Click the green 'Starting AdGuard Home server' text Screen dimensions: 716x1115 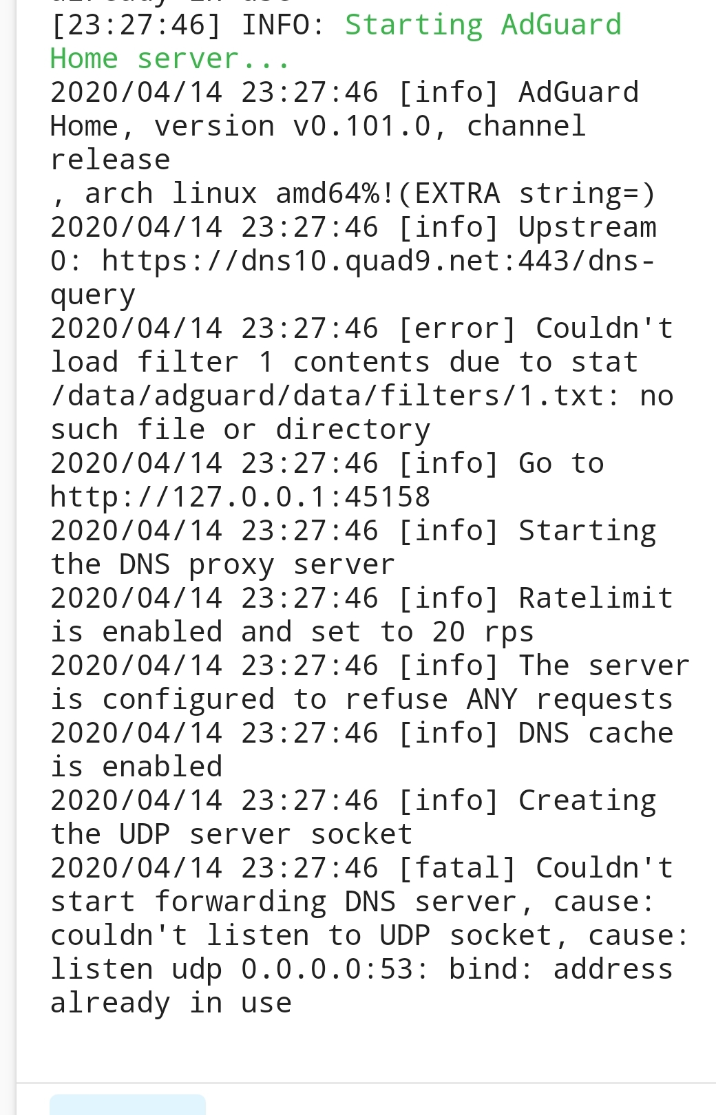pyautogui.click(x=336, y=42)
